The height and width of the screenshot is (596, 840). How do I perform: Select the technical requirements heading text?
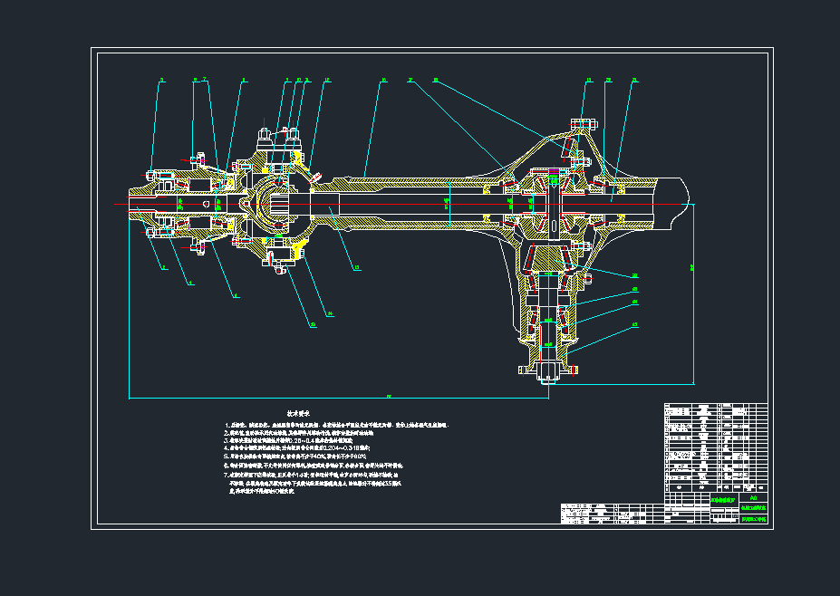299,410
